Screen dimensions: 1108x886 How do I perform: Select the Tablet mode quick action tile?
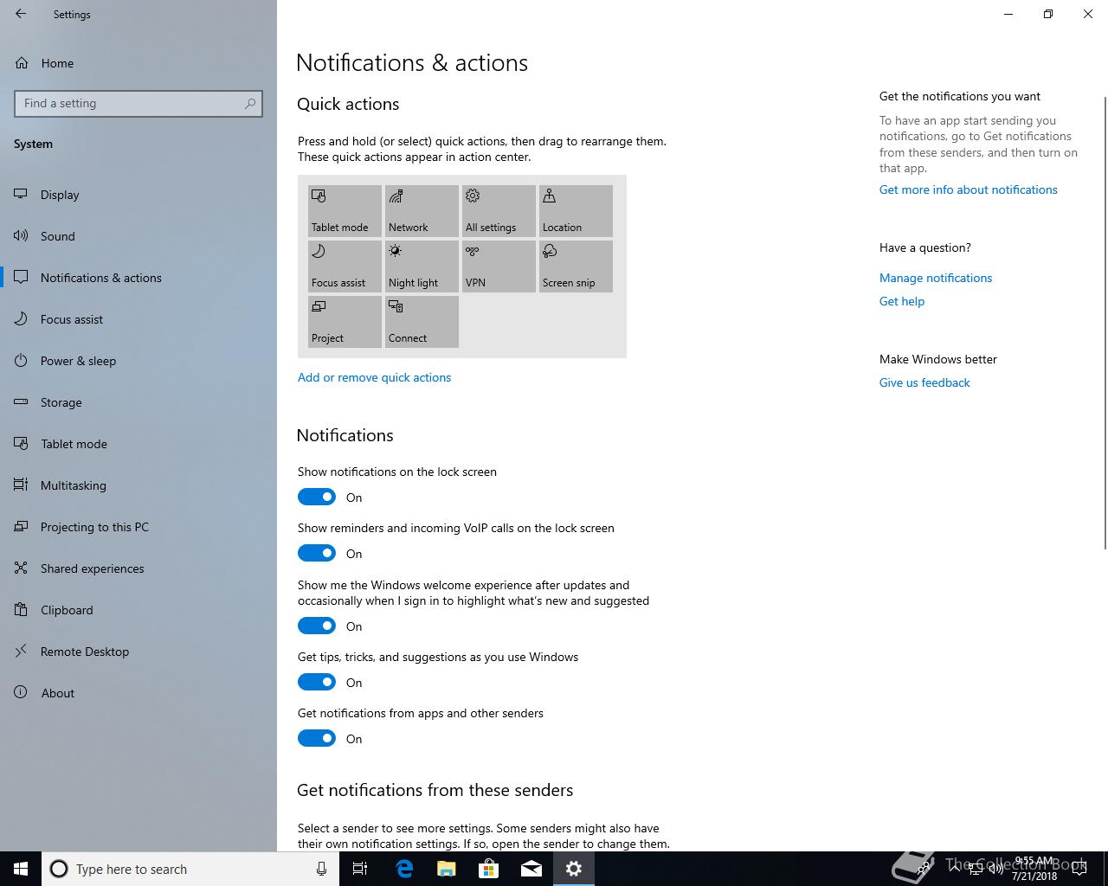(345, 210)
